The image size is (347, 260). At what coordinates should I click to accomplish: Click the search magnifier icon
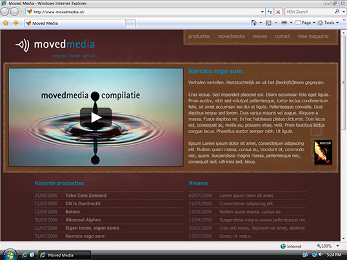[337, 12]
